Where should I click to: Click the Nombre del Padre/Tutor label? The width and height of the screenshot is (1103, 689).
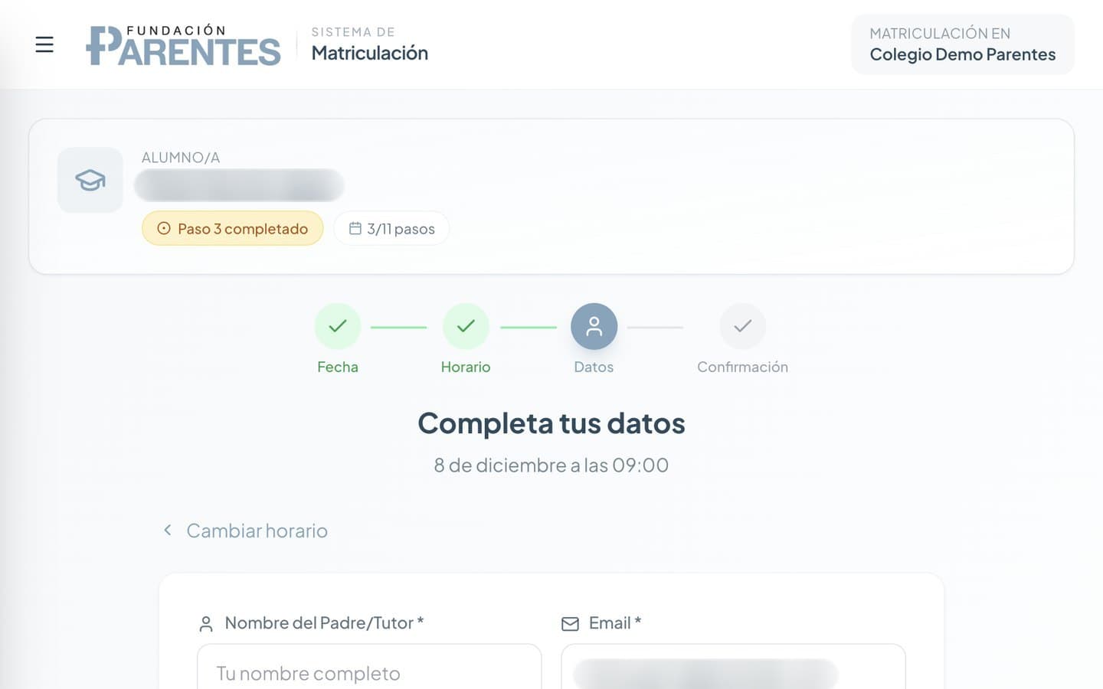click(324, 623)
